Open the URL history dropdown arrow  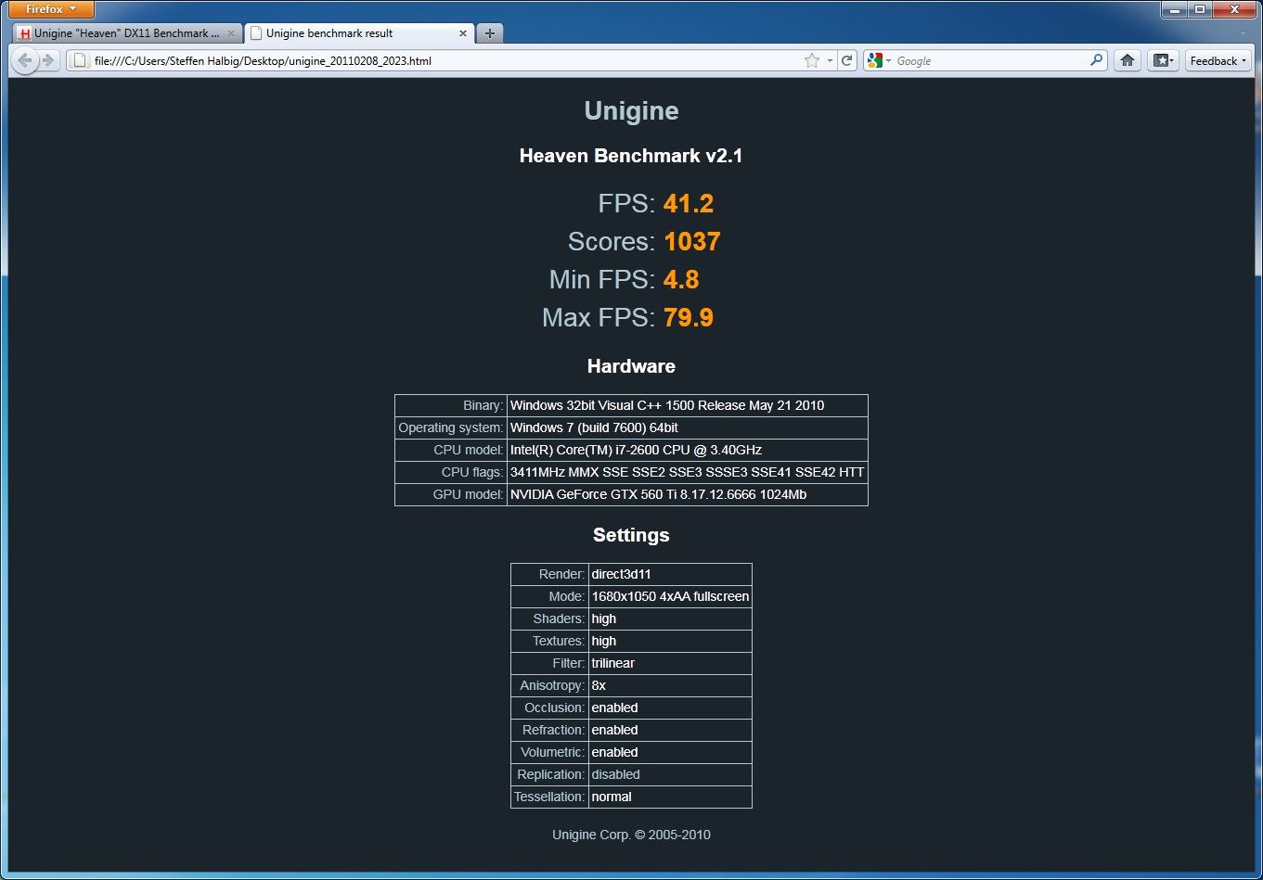829,60
